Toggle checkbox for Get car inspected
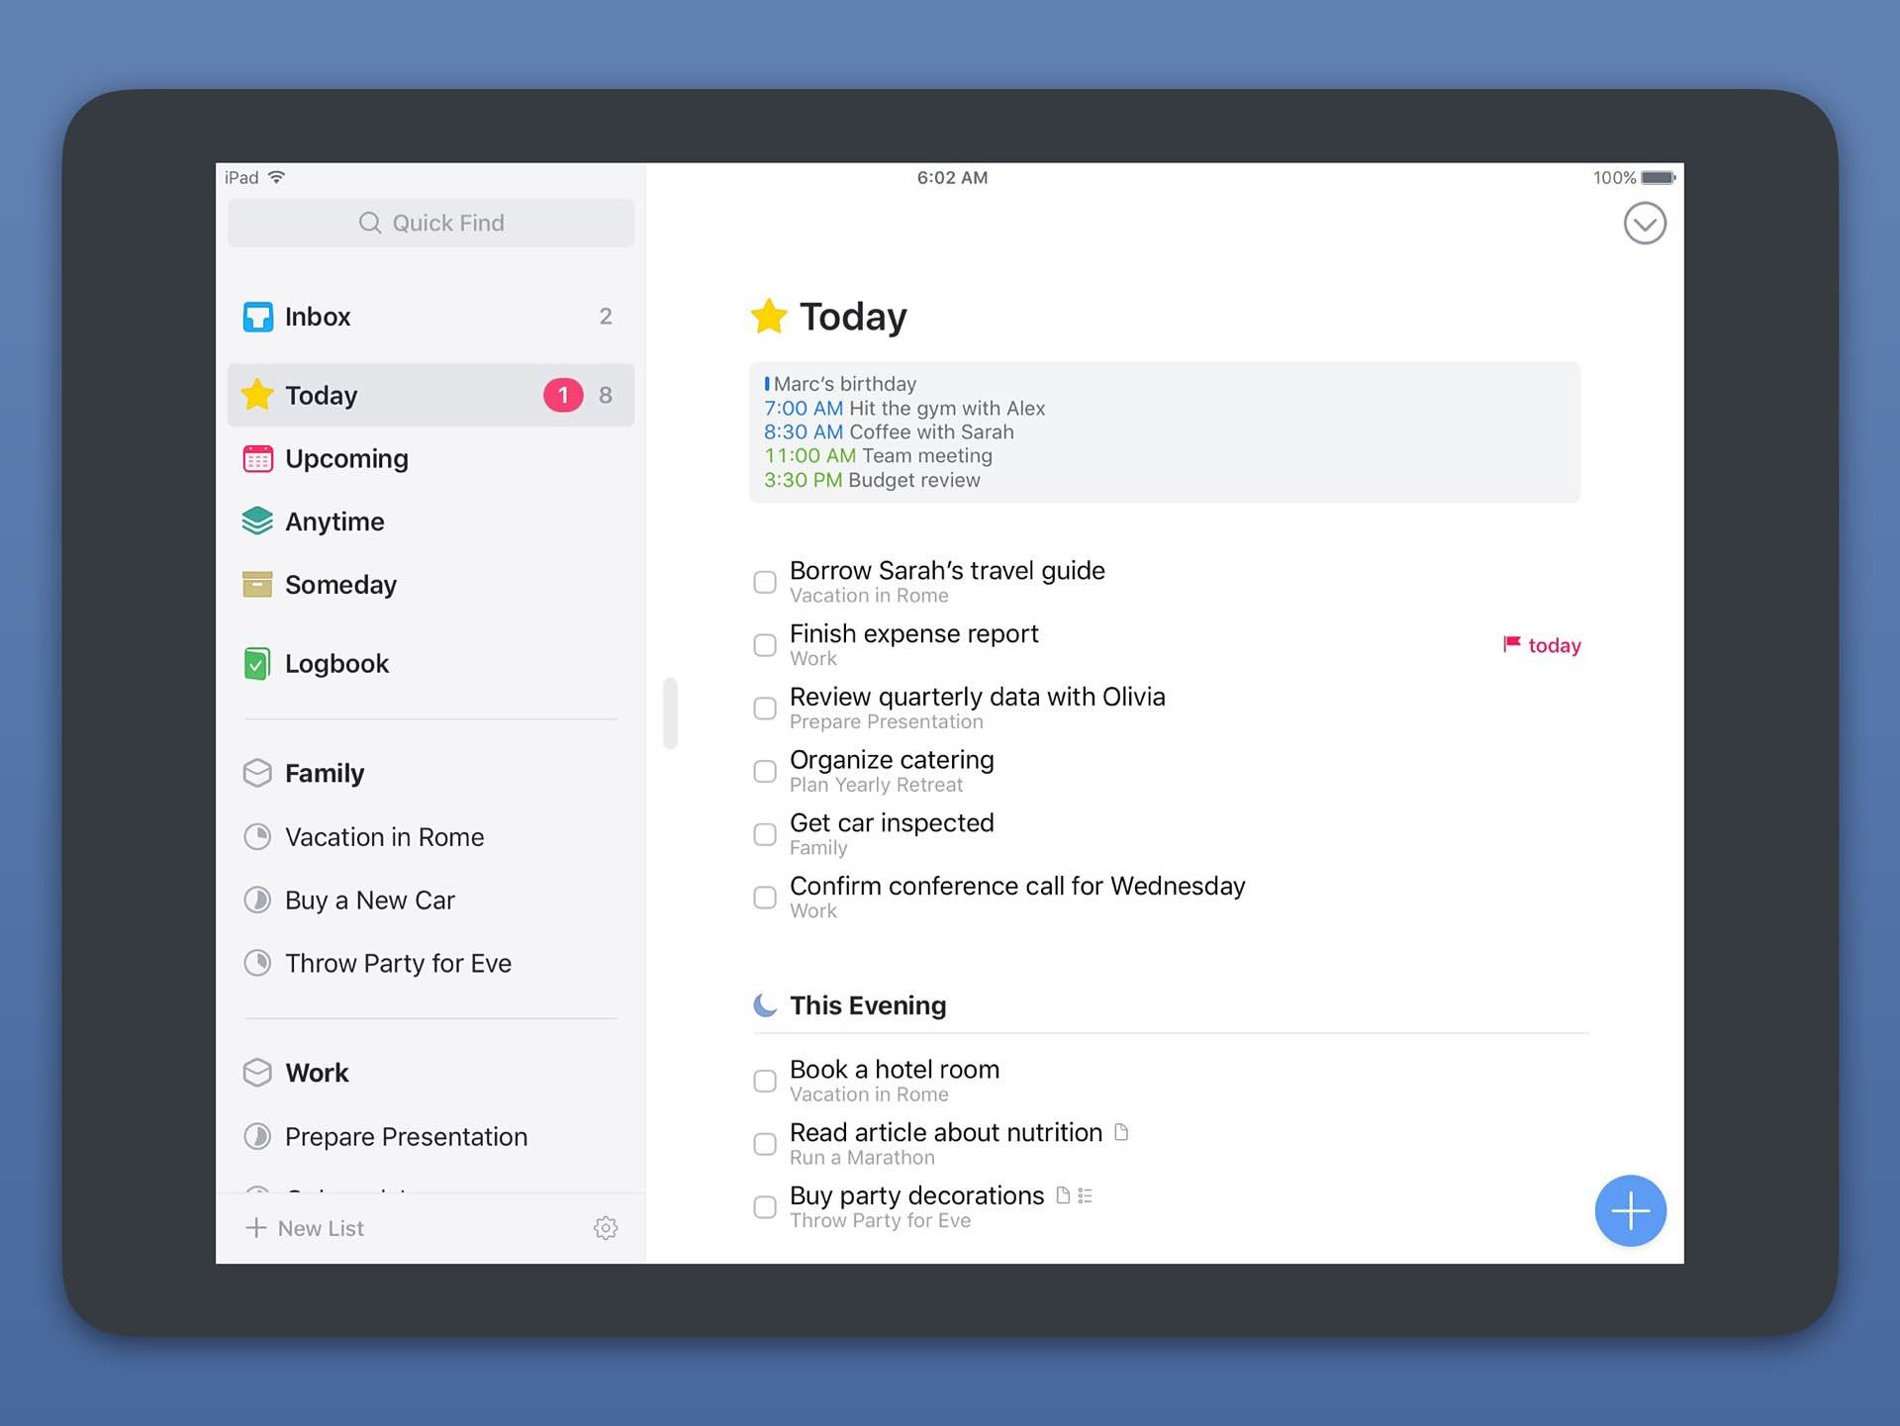 (x=765, y=831)
